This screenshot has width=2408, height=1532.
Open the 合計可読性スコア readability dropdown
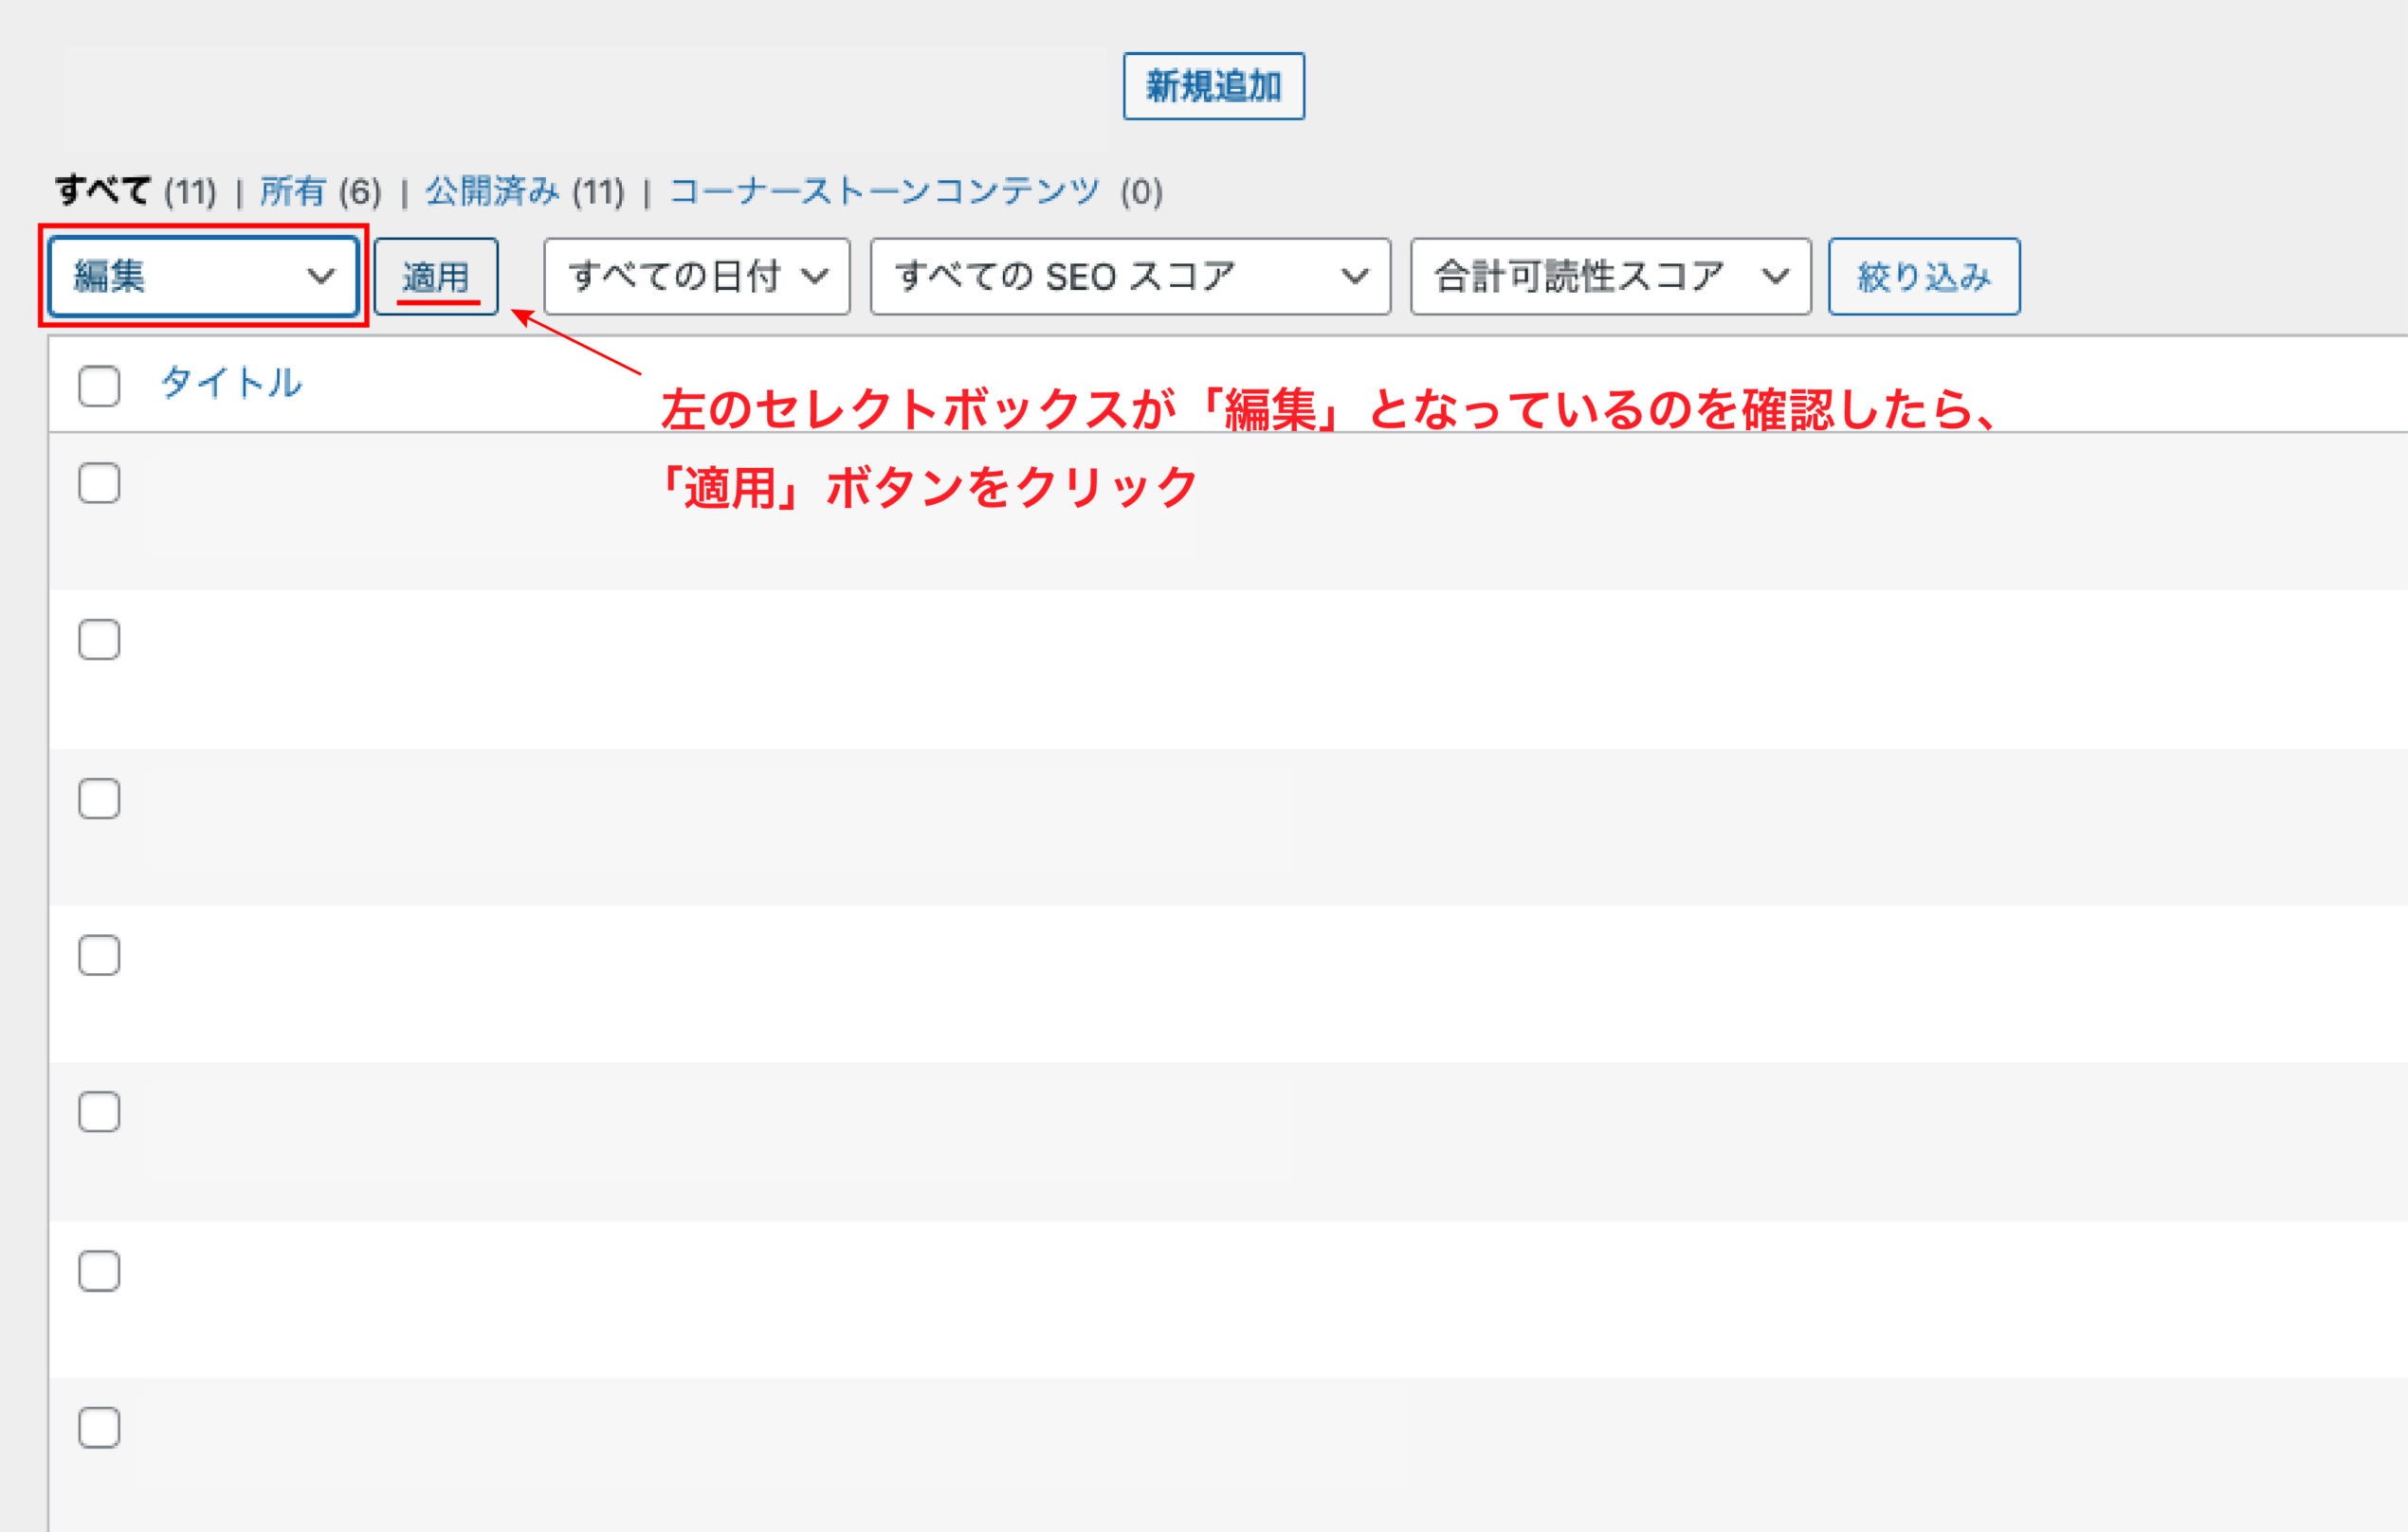pyautogui.click(x=1610, y=277)
